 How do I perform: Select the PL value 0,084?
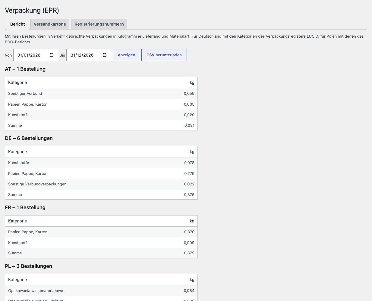[189, 291]
